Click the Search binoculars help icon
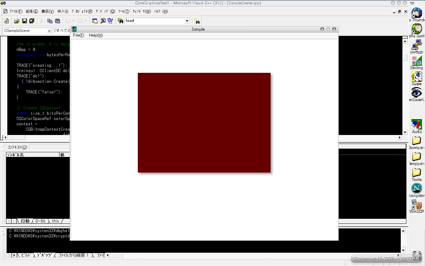This screenshot has height=266, width=425. [197, 21]
